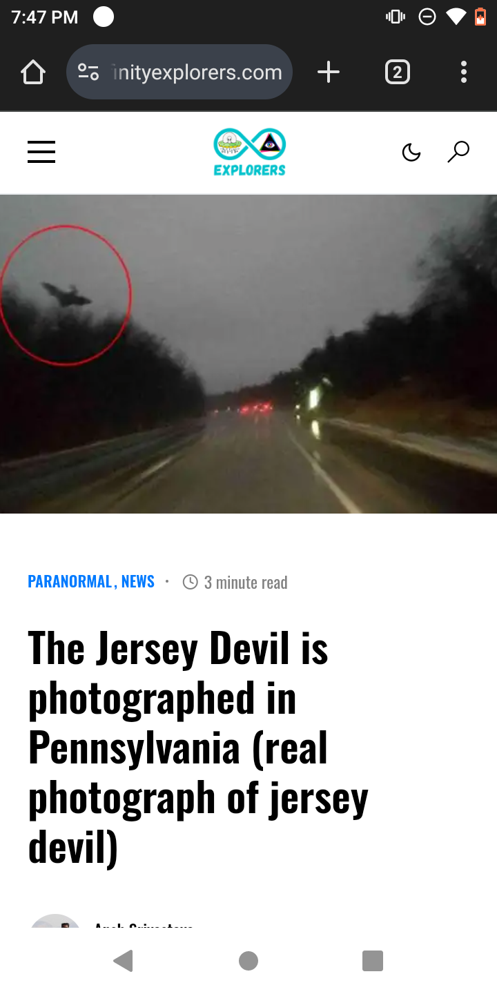Open the PARANORMAL category link
497x994 pixels.
[x=70, y=582]
